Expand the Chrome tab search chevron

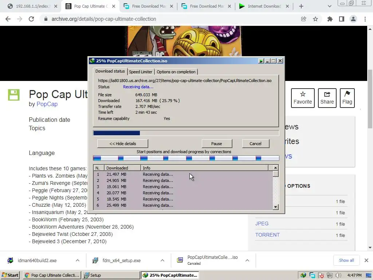[329, 6]
